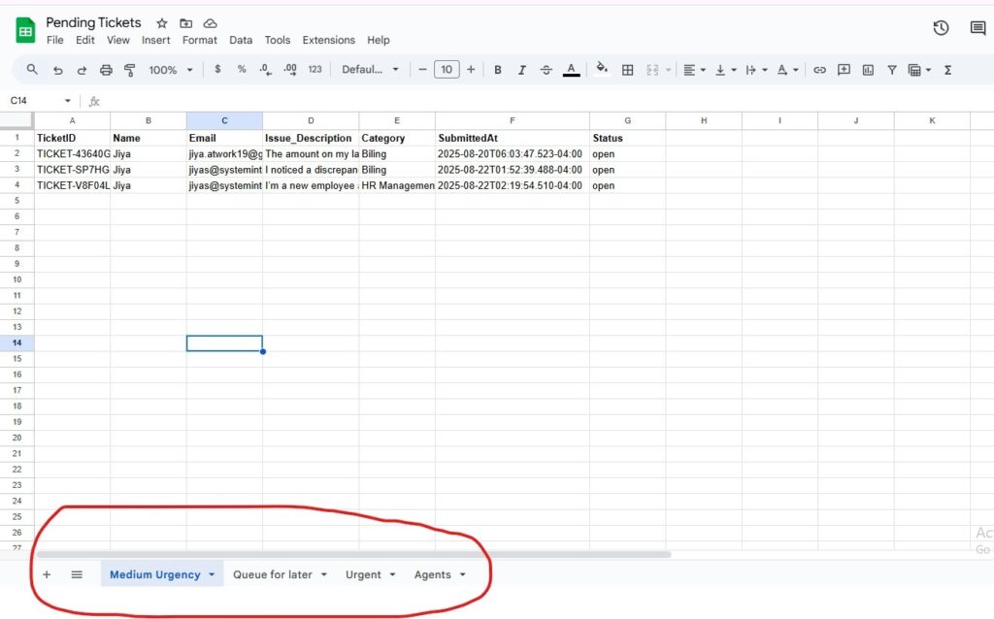Image resolution: width=994 pixels, height=619 pixels.
Task: Select the strikethrough icon
Action: click(x=546, y=69)
